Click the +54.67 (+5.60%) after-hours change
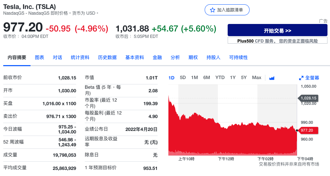The width and height of the screenshot is (330, 176). point(184,29)
